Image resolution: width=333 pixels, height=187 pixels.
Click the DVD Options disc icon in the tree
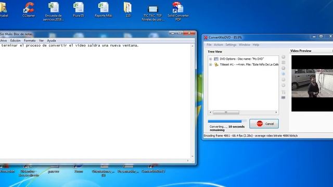[216, 59]
